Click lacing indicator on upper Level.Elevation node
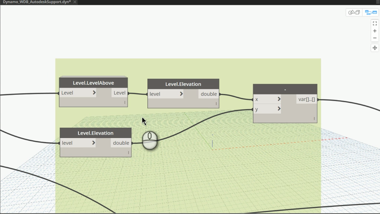380x214 pixels. click(216, 103)
